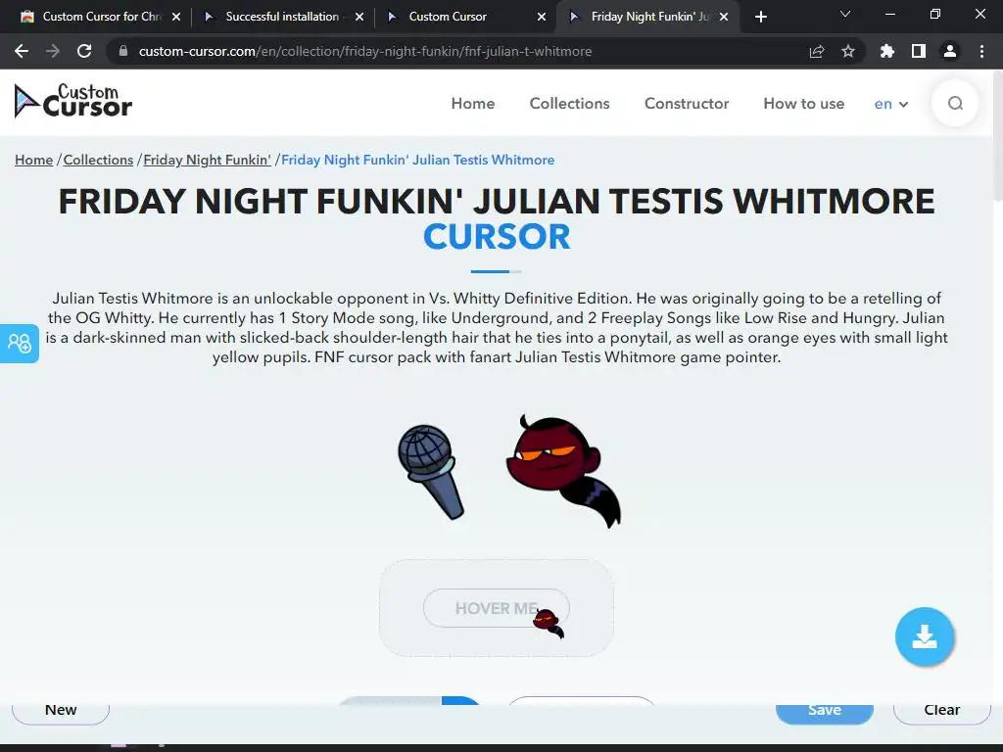The height and width of the screenshot is (752, 1003).
Task: Close the Successful installation tab
Action: pos(359,17)
